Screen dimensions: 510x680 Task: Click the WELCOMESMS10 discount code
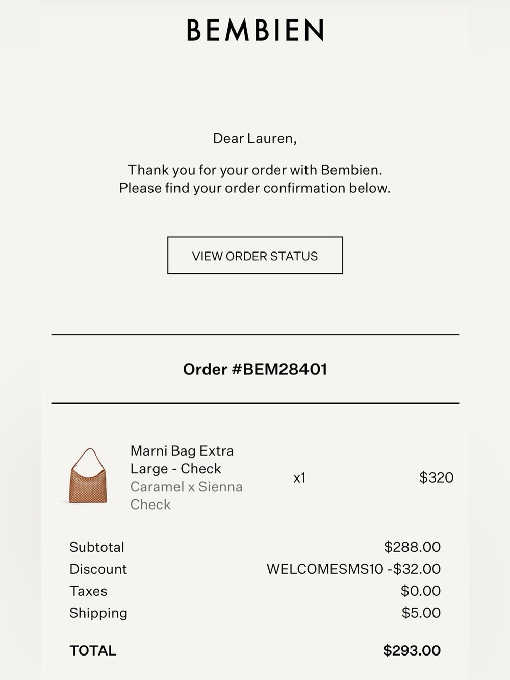coord(325,569)
